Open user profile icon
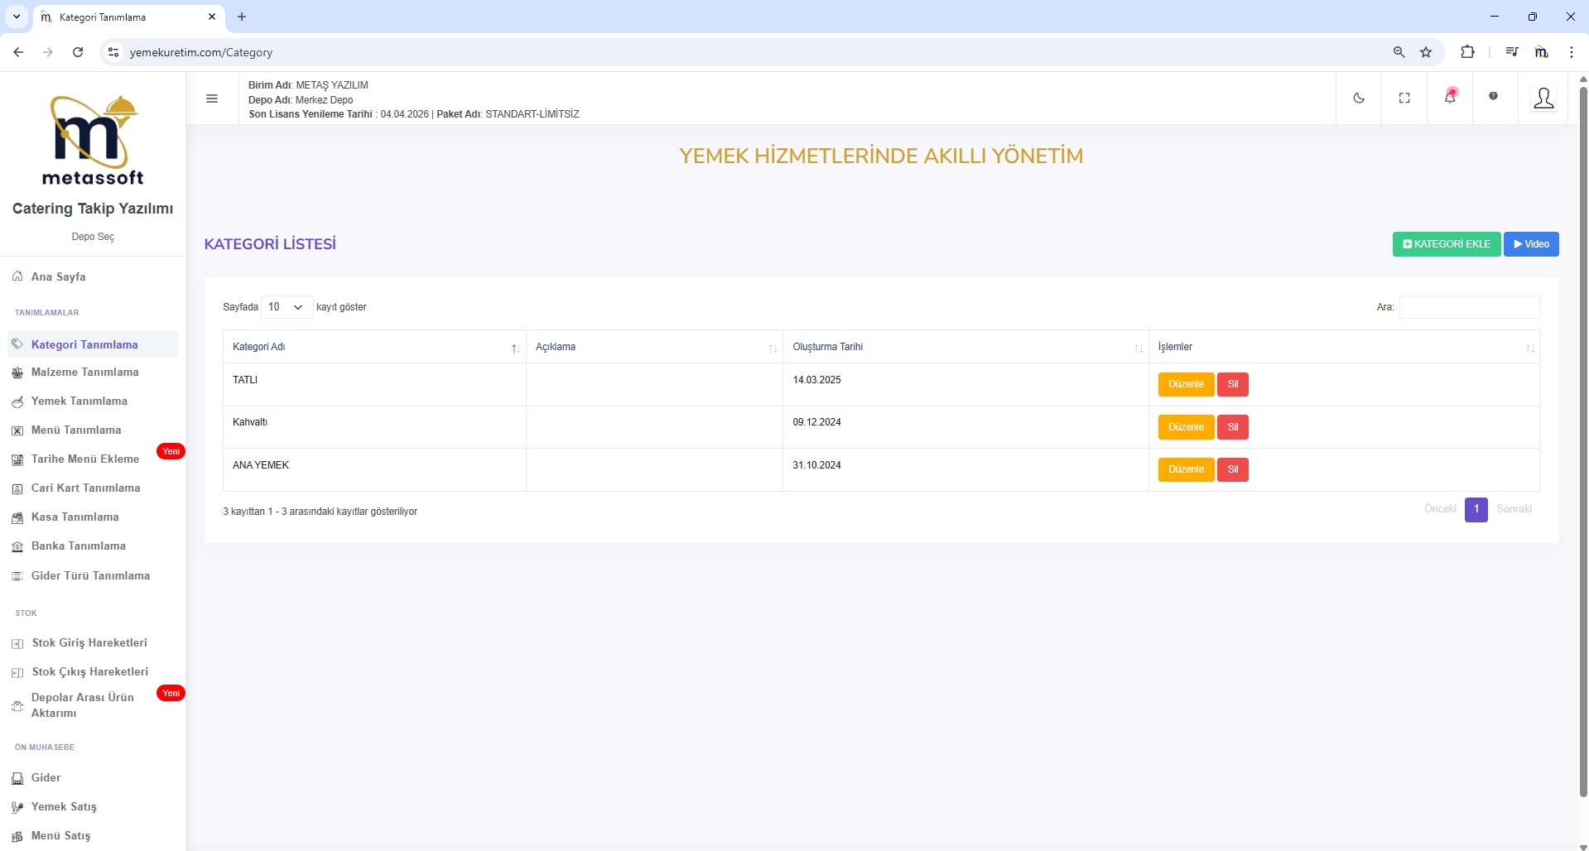This screenshot has height=851, width=1589. point(1543,99)
